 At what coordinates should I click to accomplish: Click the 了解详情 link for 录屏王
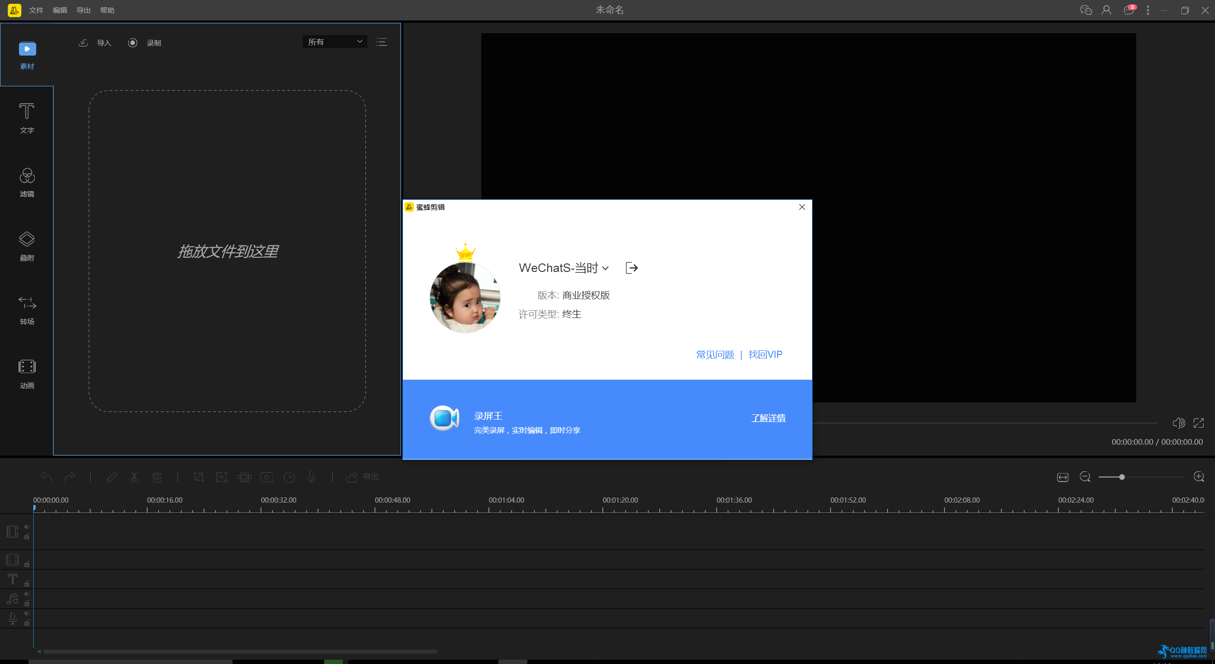point(768,418)
